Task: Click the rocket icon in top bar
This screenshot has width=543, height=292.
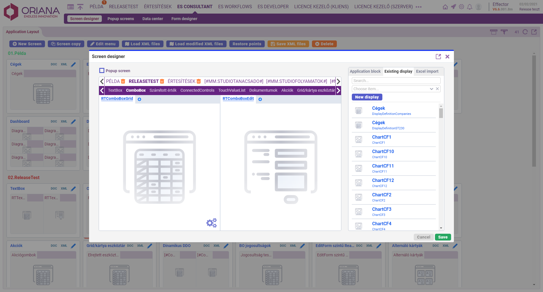Action: tap(453, 7)
